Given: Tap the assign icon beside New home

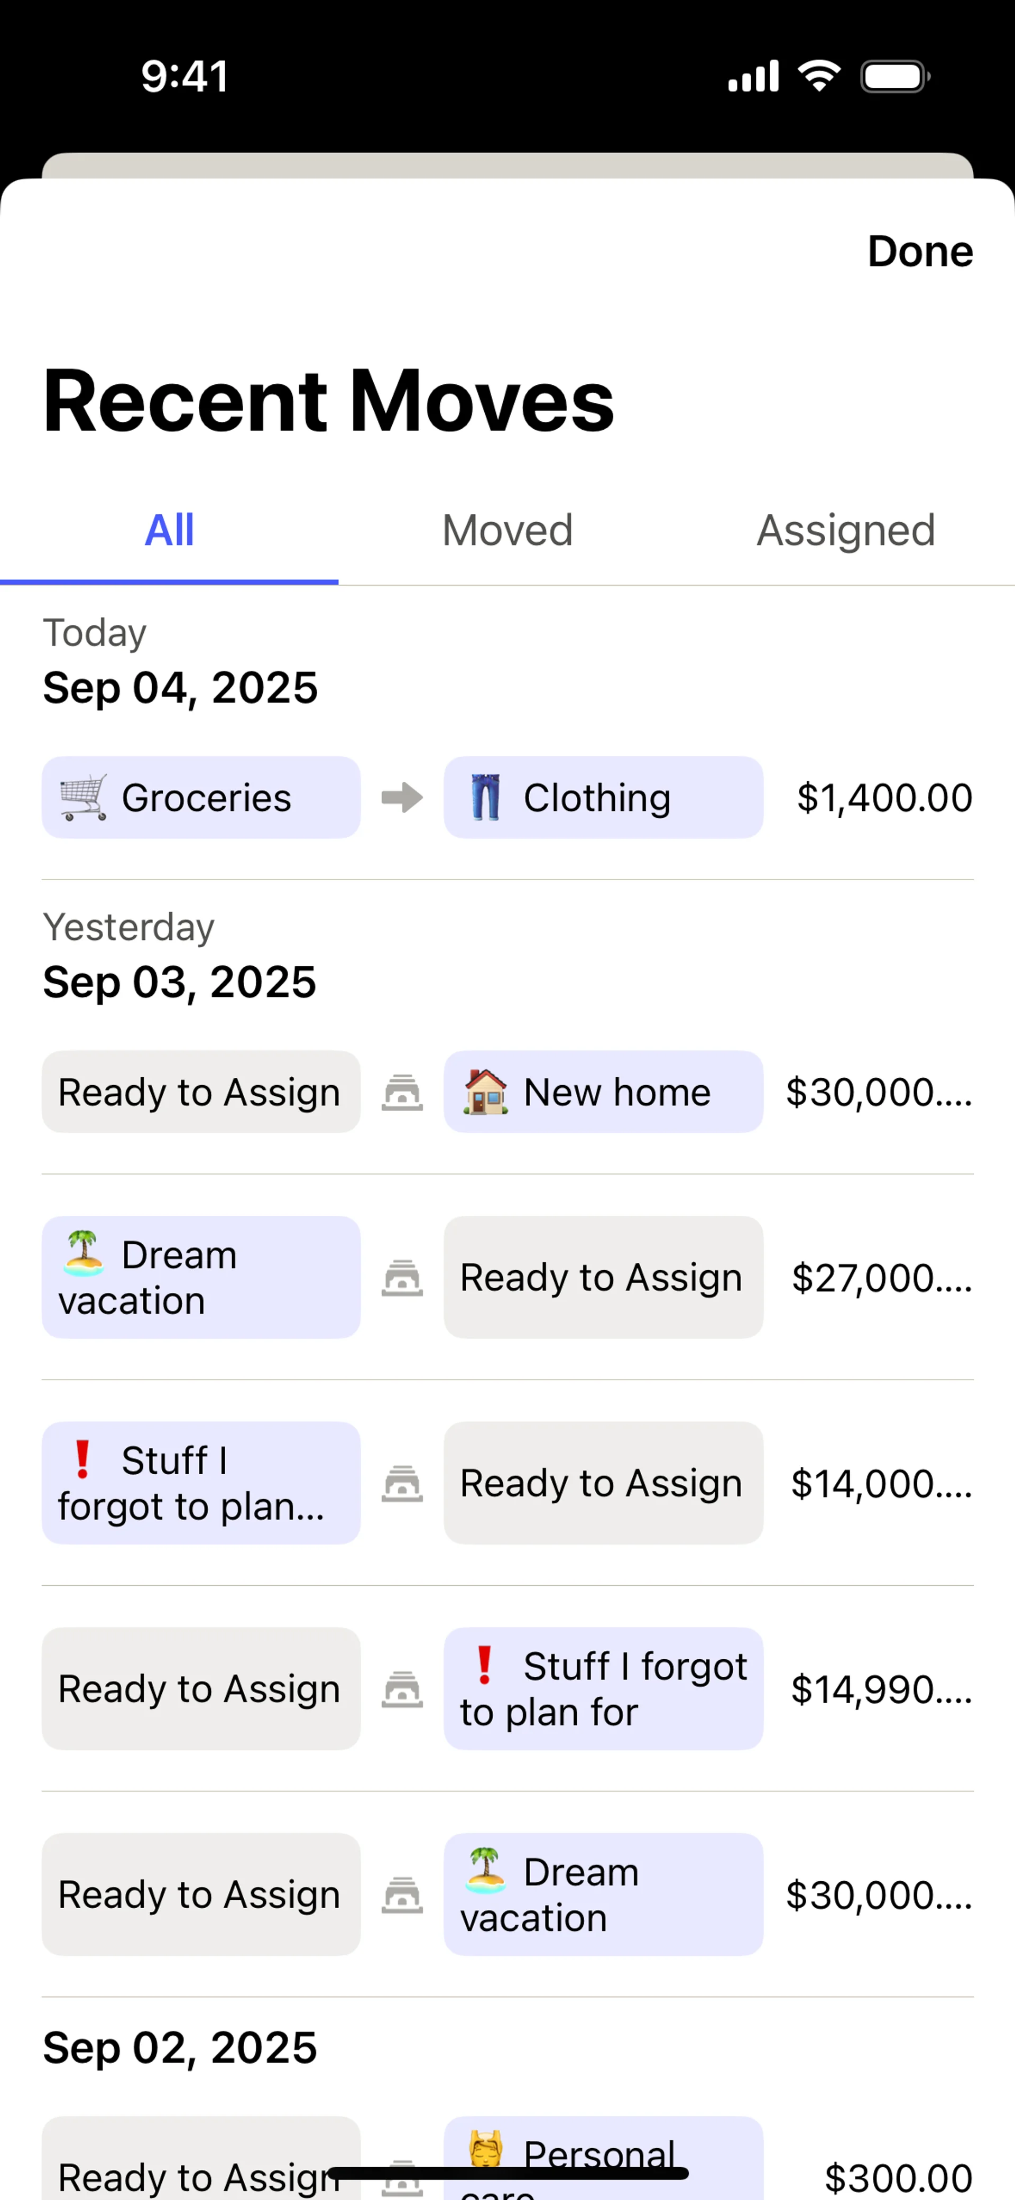Looking at the screenshot, I should click(x=402, y=1092).
